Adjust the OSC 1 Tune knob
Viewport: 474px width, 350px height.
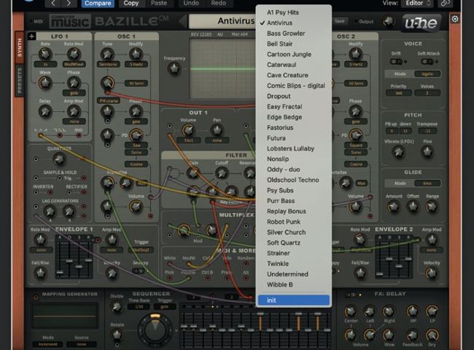tap(107, 55)
